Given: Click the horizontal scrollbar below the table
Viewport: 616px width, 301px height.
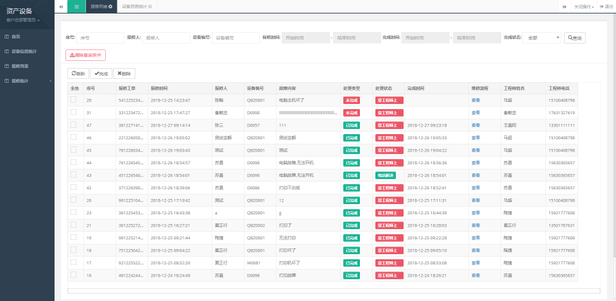Looking at the screenshot, I should [334, 291].
